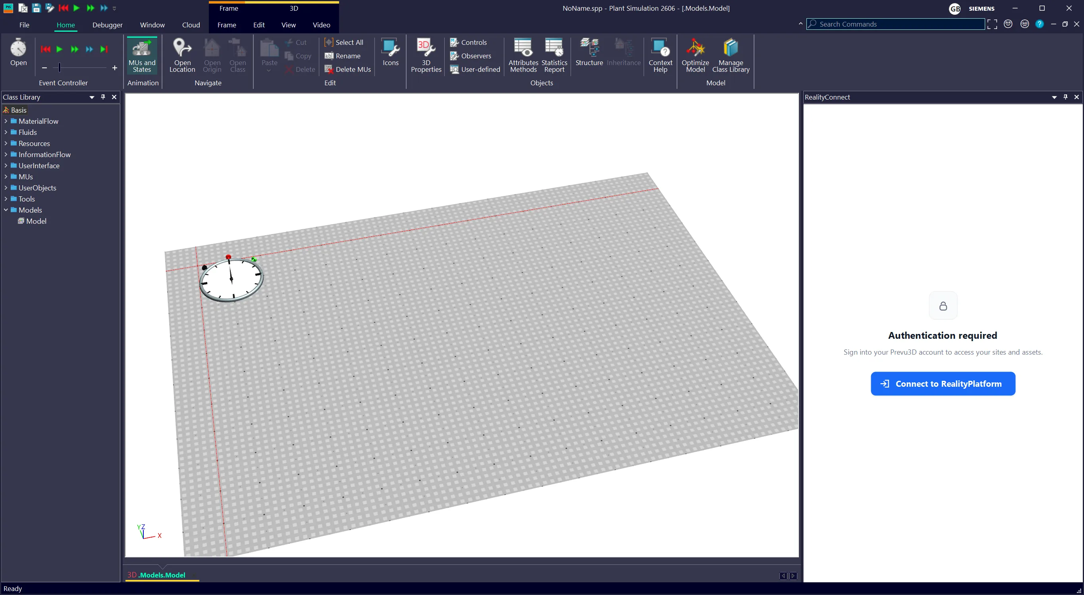
Task: Open Context Help
Action: tap(660, 55)
